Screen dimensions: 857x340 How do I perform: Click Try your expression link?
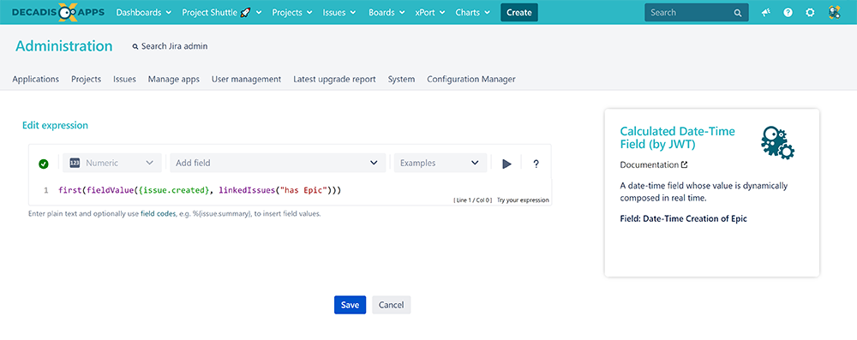523,200
